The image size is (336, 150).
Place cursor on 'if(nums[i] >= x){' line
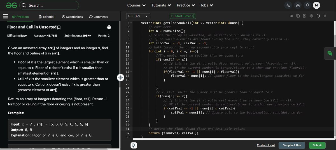pyautogui.click(x=172, y=96)
